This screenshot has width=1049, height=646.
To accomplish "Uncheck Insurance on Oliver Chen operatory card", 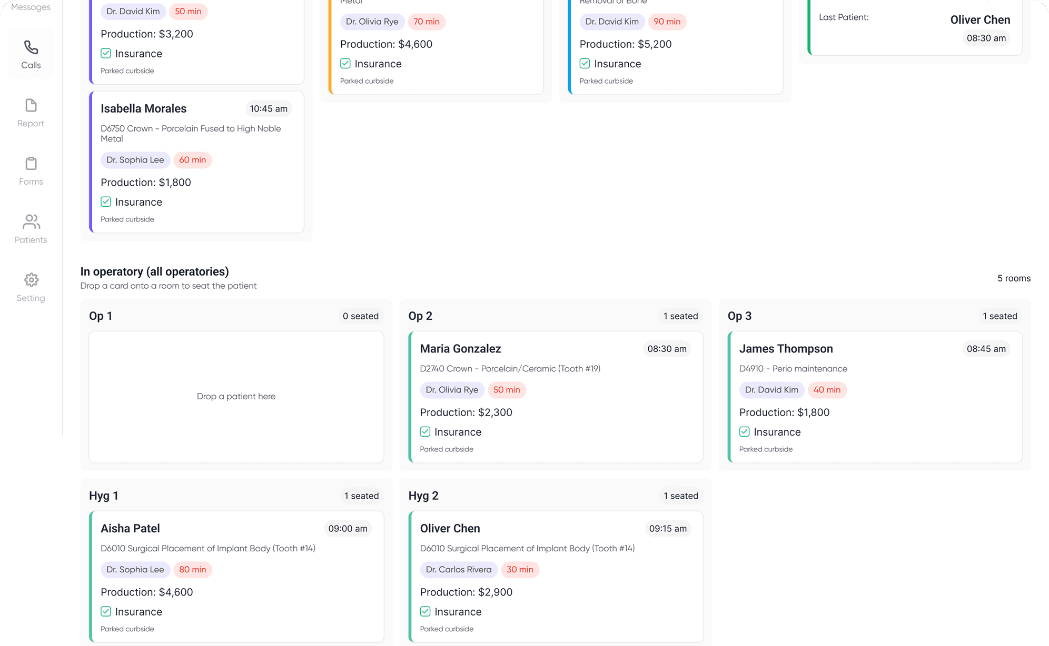I will pos(425,611).
